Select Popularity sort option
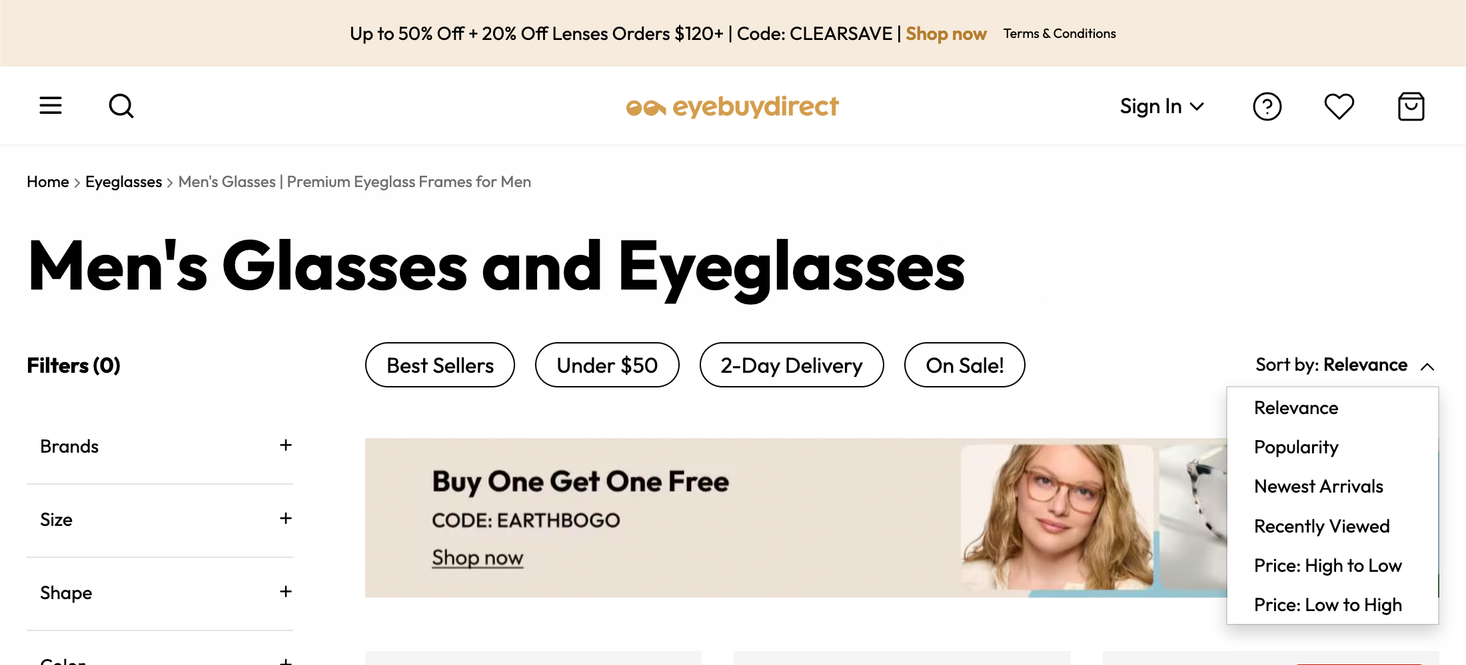Screen dimensions: 1466x665 tap(1296, 447)
